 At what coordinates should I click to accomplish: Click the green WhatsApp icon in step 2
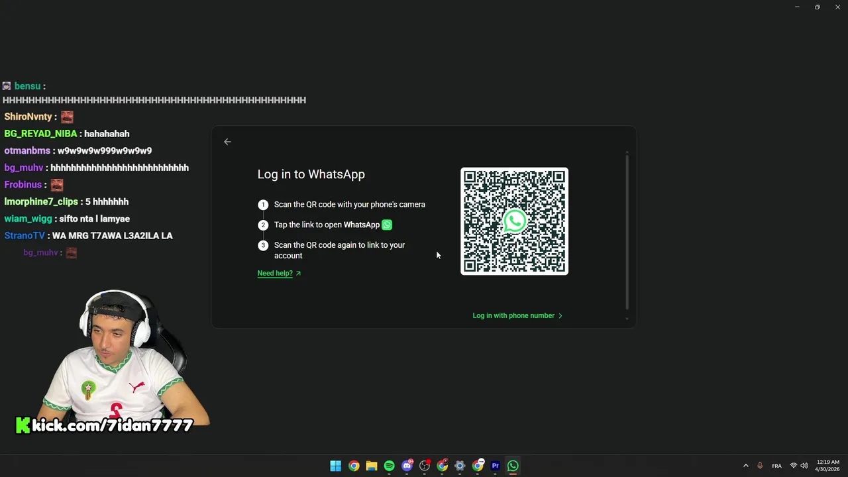387,225
